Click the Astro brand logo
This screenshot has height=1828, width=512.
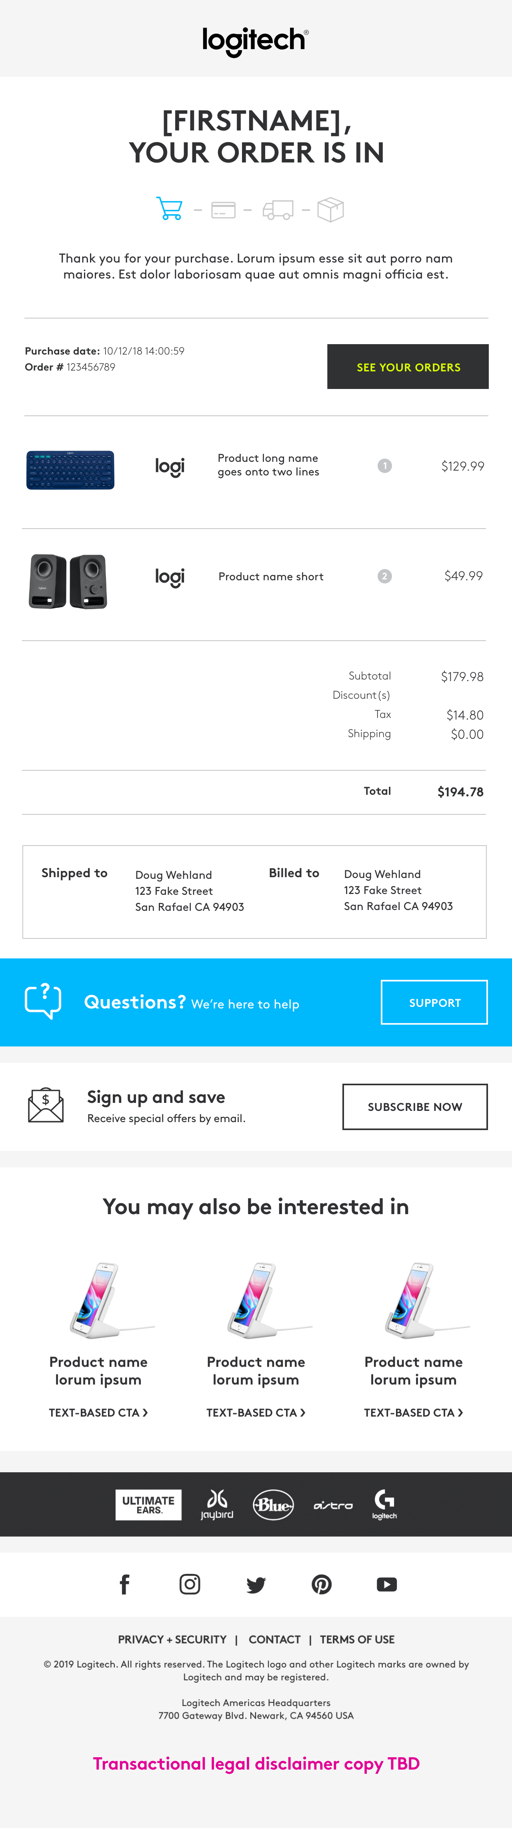tap(333, 1505)
